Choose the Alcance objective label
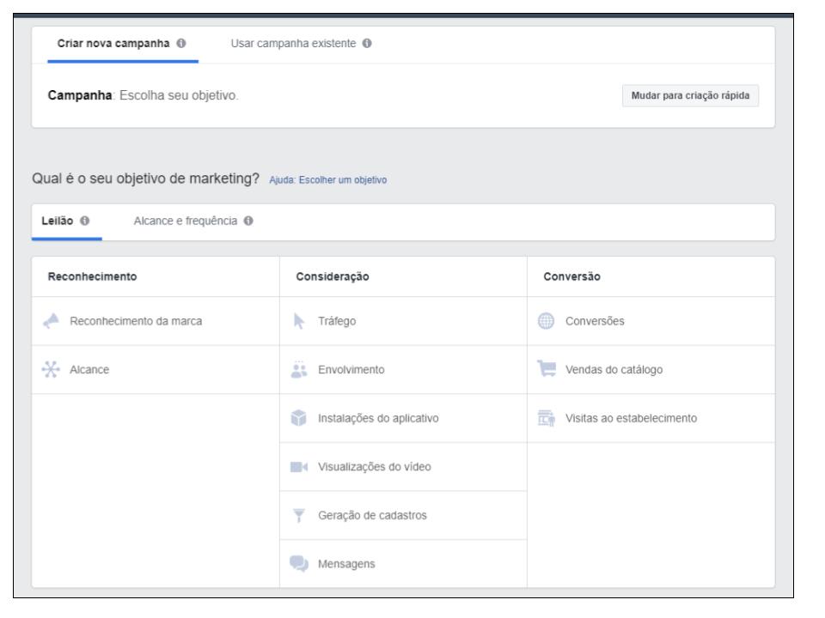 tap(89, 369)
